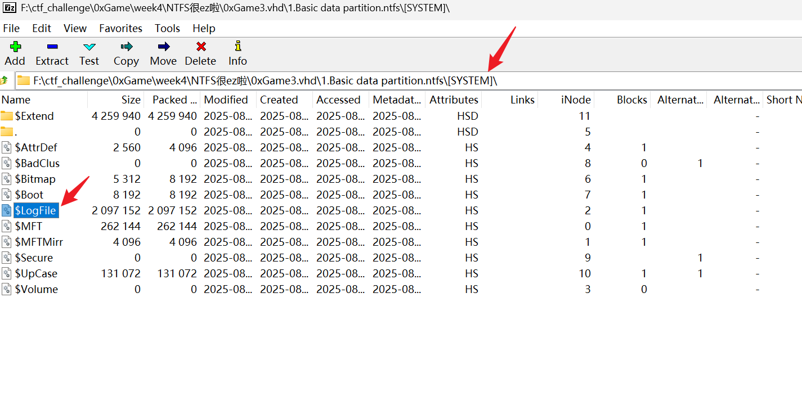Select the $UpCase file row
The height and width of the screenshot is (410, 802).
coord(36,273)
